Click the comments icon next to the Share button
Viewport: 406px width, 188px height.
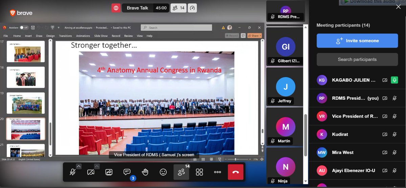click(243, 36)
